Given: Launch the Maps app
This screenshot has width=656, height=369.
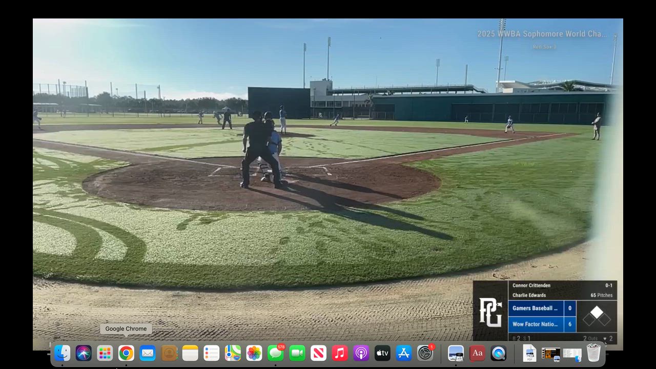Looking at the screenshot, I should (x=233, y=353).
